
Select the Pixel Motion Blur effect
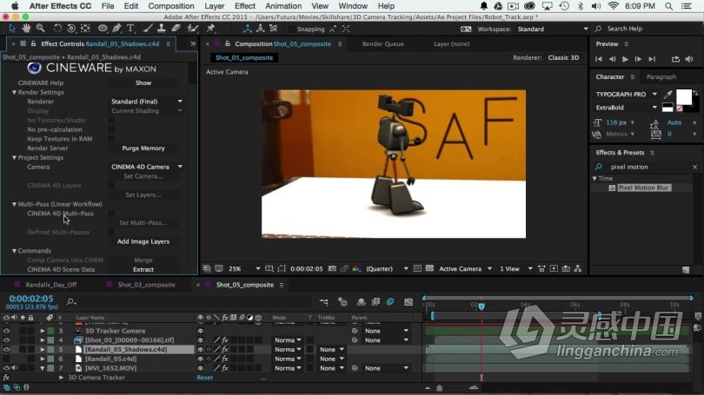(x=644, y=188)
